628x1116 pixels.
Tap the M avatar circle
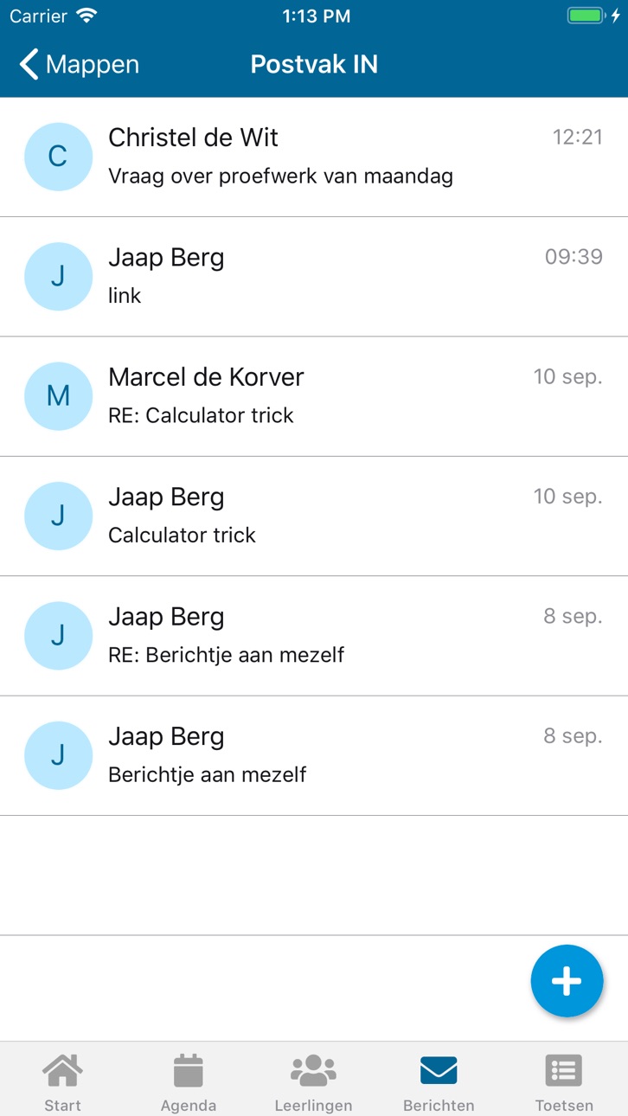58,396
